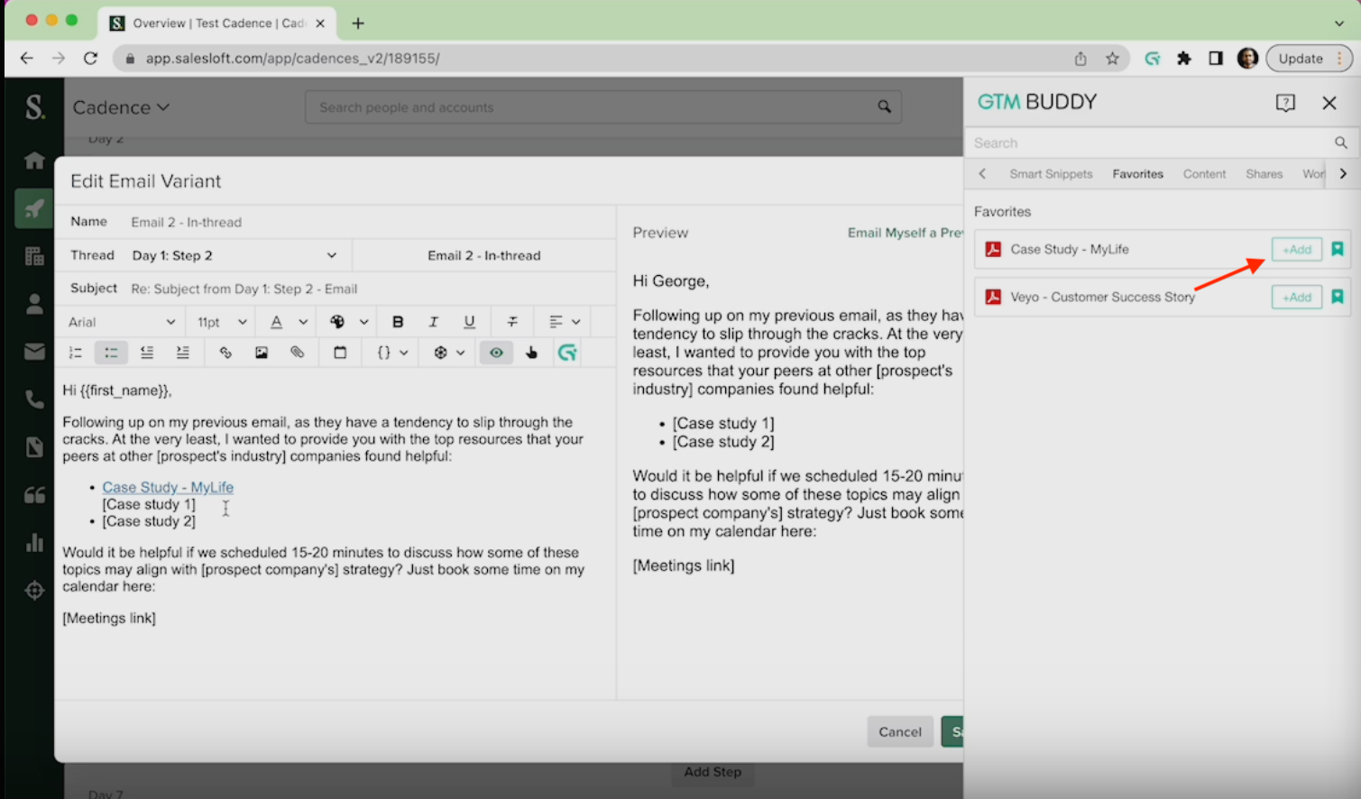Decrease the indent of the text
The height and width of the screenshot is (799, 1361).
[x=147, y=353]
